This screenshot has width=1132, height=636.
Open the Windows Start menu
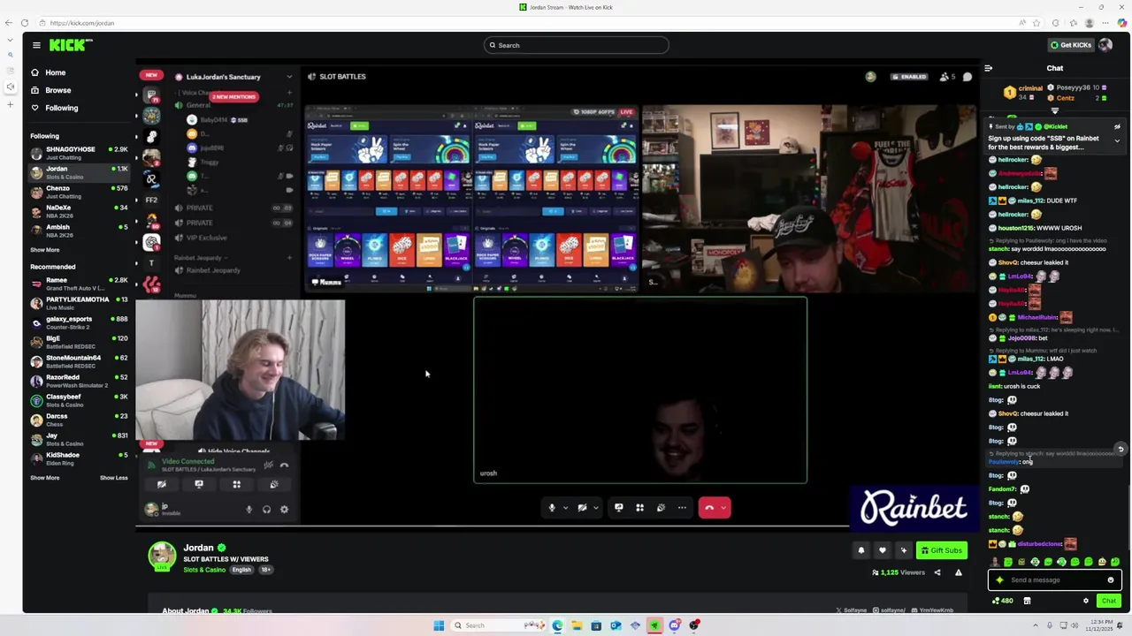[x=439, y=625]
